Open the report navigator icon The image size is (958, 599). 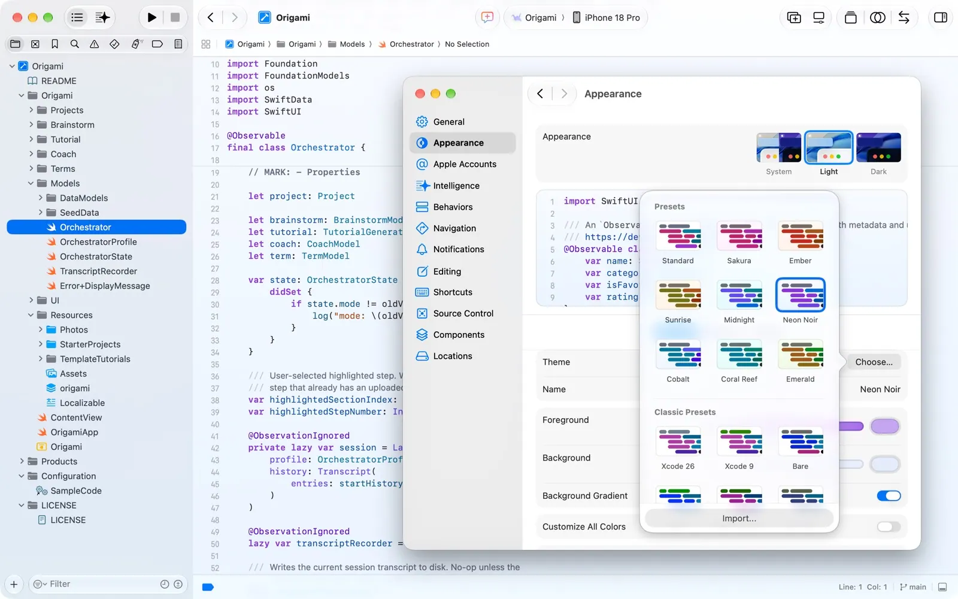(178, 44)
